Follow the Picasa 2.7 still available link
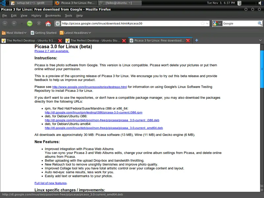Image resolution: width=264 pixels, height=198 pixels. click(x=52, y=51)
